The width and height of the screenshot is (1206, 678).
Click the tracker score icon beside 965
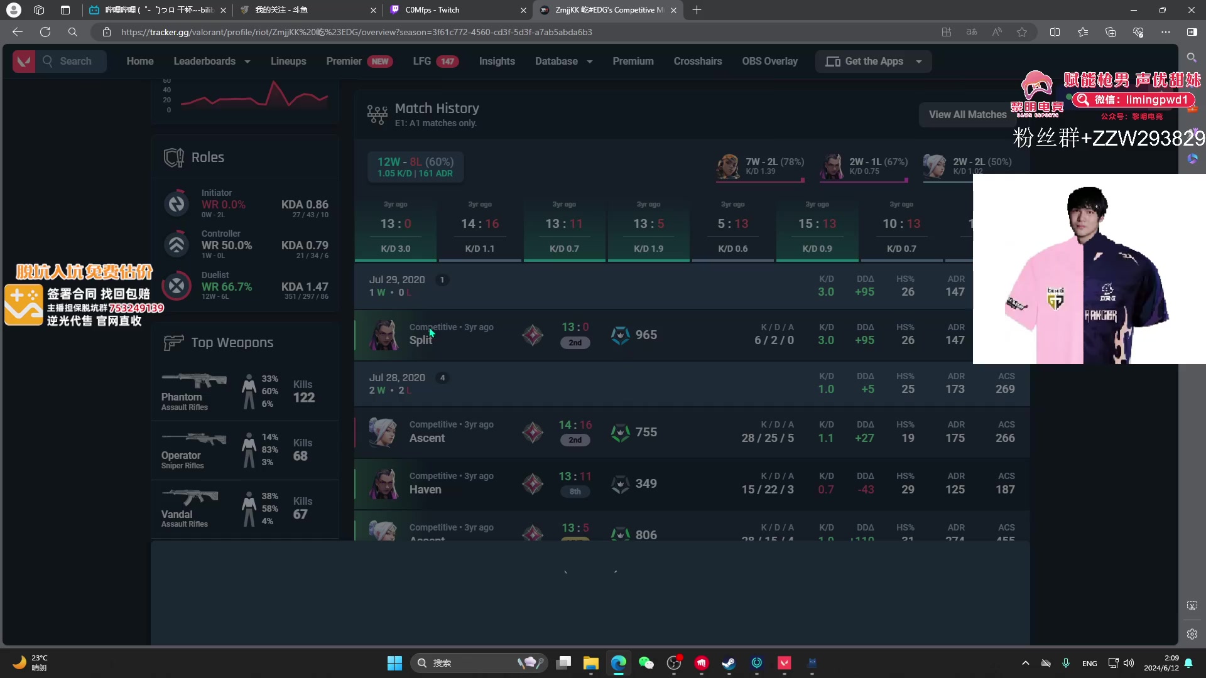pyautogui.click(x=621, y=335)
